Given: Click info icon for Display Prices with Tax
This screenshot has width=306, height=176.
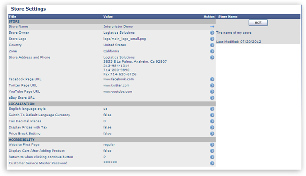Looking at the screenshot, I should pyautogui.click(x=212, y=128).
